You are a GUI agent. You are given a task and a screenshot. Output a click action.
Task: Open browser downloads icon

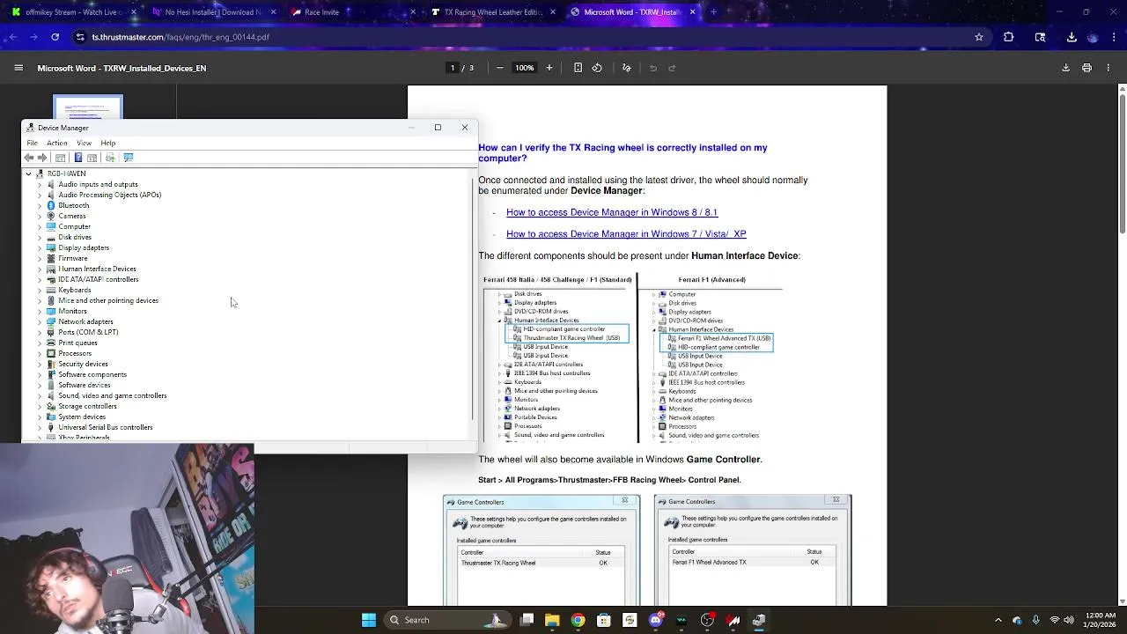[x=1072, y=37]
